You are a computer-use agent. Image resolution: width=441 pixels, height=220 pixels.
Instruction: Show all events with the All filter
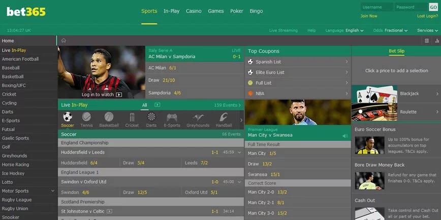144,105
